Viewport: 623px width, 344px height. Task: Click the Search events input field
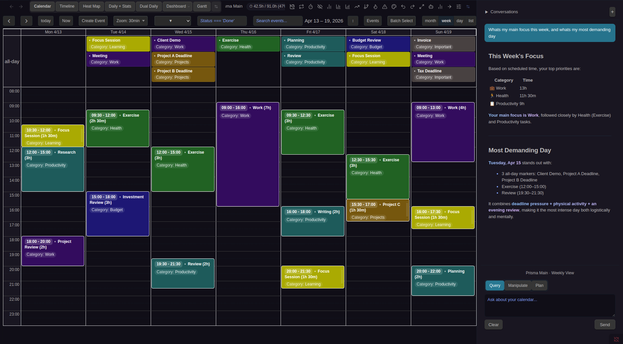click(277, 20)
